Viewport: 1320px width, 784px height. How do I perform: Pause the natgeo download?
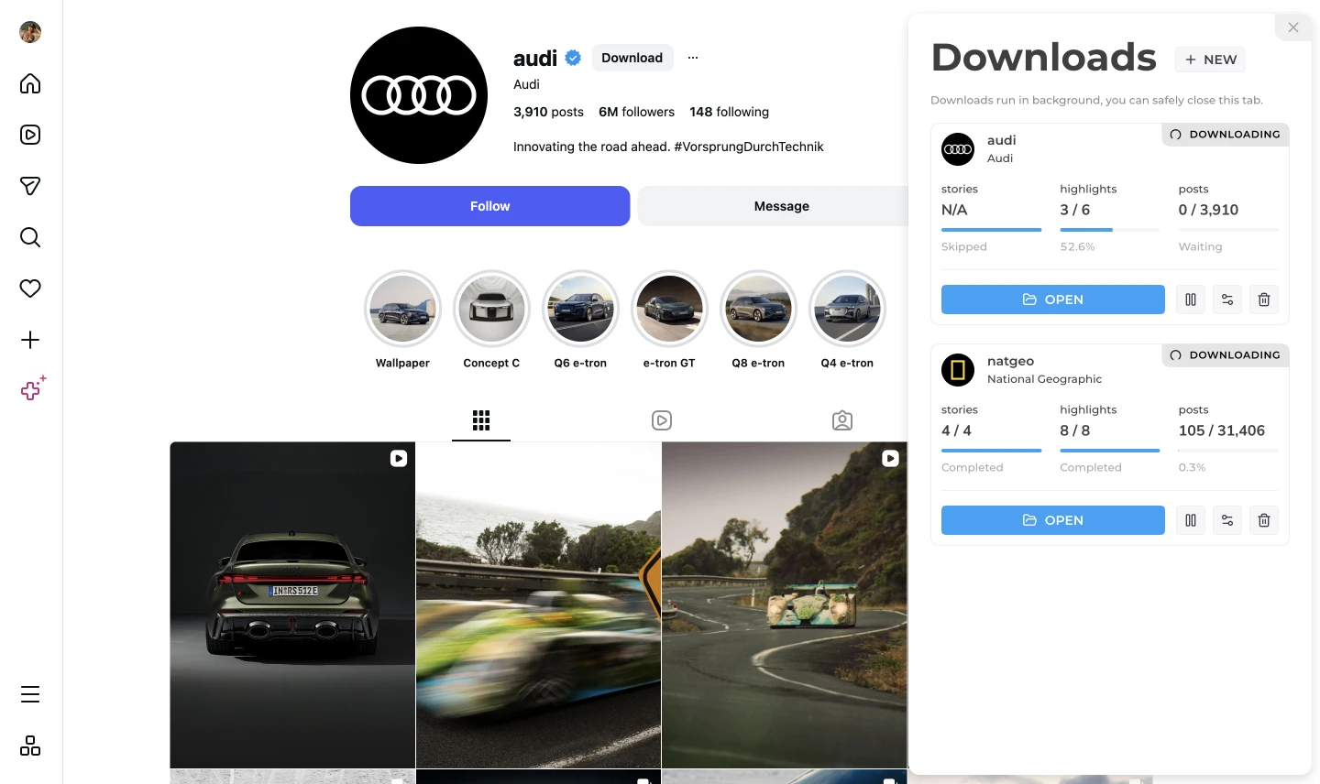pos(1191,520)
